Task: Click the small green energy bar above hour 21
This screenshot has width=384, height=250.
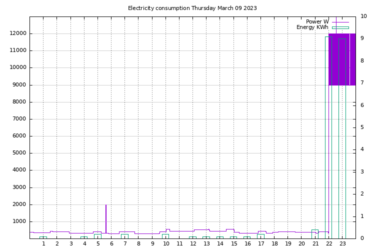Action: [x=315, y=234]
